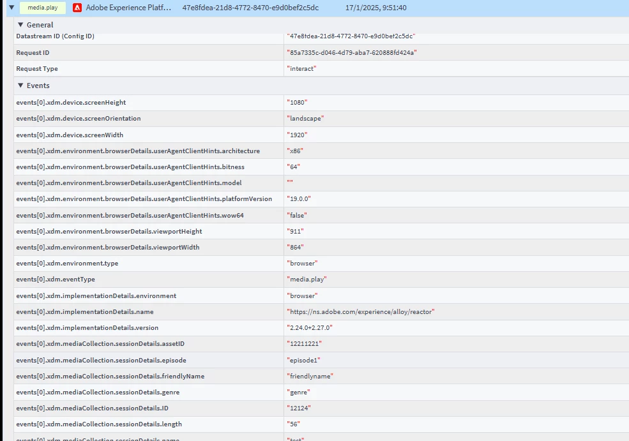Select the ns.adobe.com alloy reactor URL value
Image resolution: width=629 pixels, height=441 pixels.
361,312
